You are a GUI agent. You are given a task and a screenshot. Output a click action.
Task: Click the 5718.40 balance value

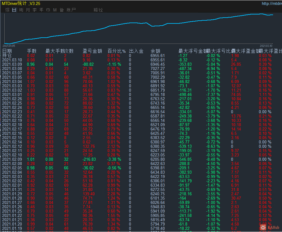158,228
